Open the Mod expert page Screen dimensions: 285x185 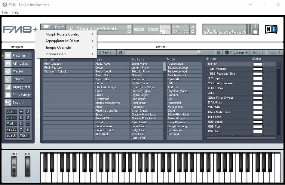[x=11, y=123]
